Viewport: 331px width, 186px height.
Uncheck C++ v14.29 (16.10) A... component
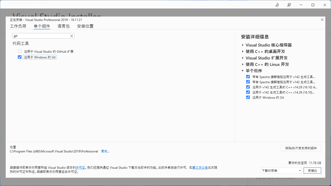(248, 87)
